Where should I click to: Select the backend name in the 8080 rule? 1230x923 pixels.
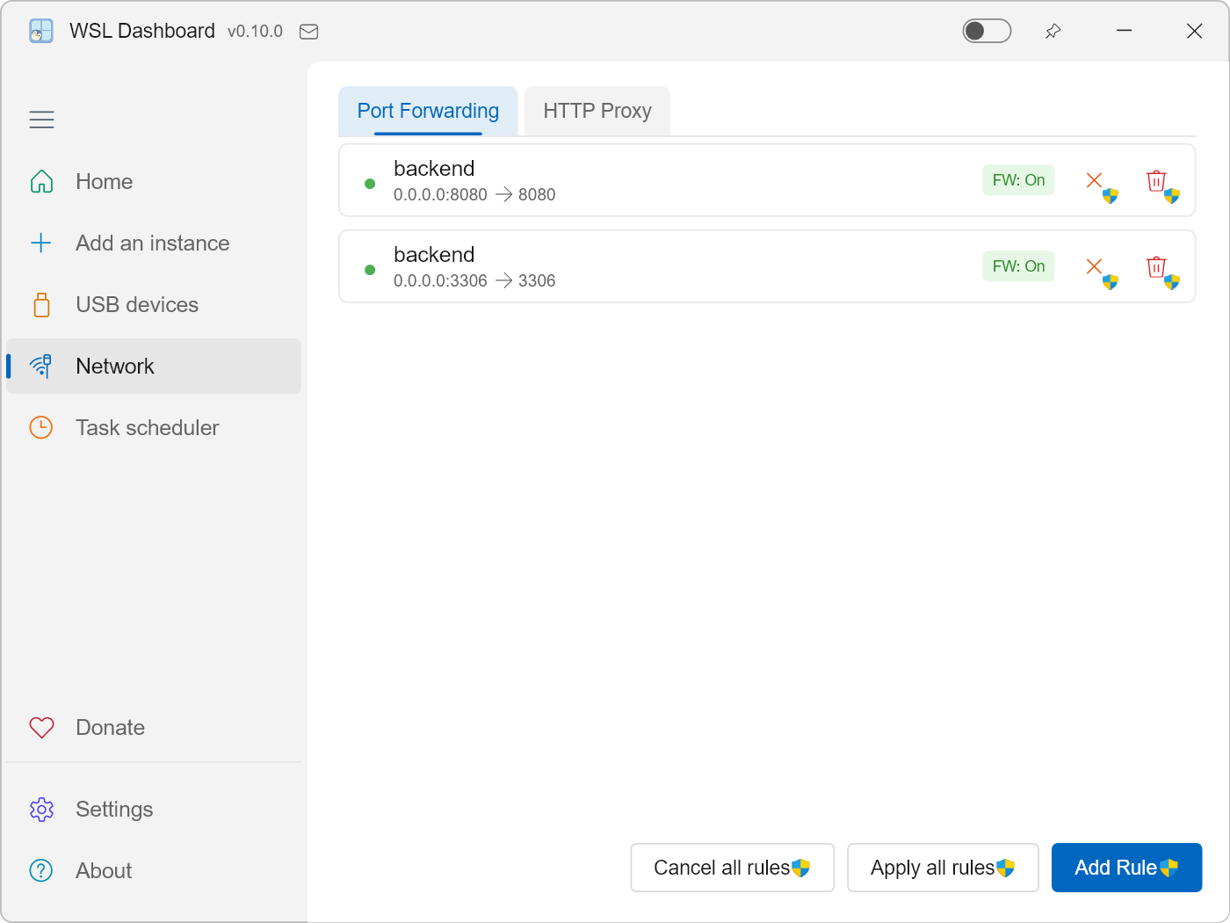[434, 169]
